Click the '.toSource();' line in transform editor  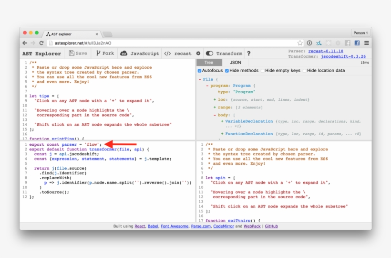click(54, 192)
